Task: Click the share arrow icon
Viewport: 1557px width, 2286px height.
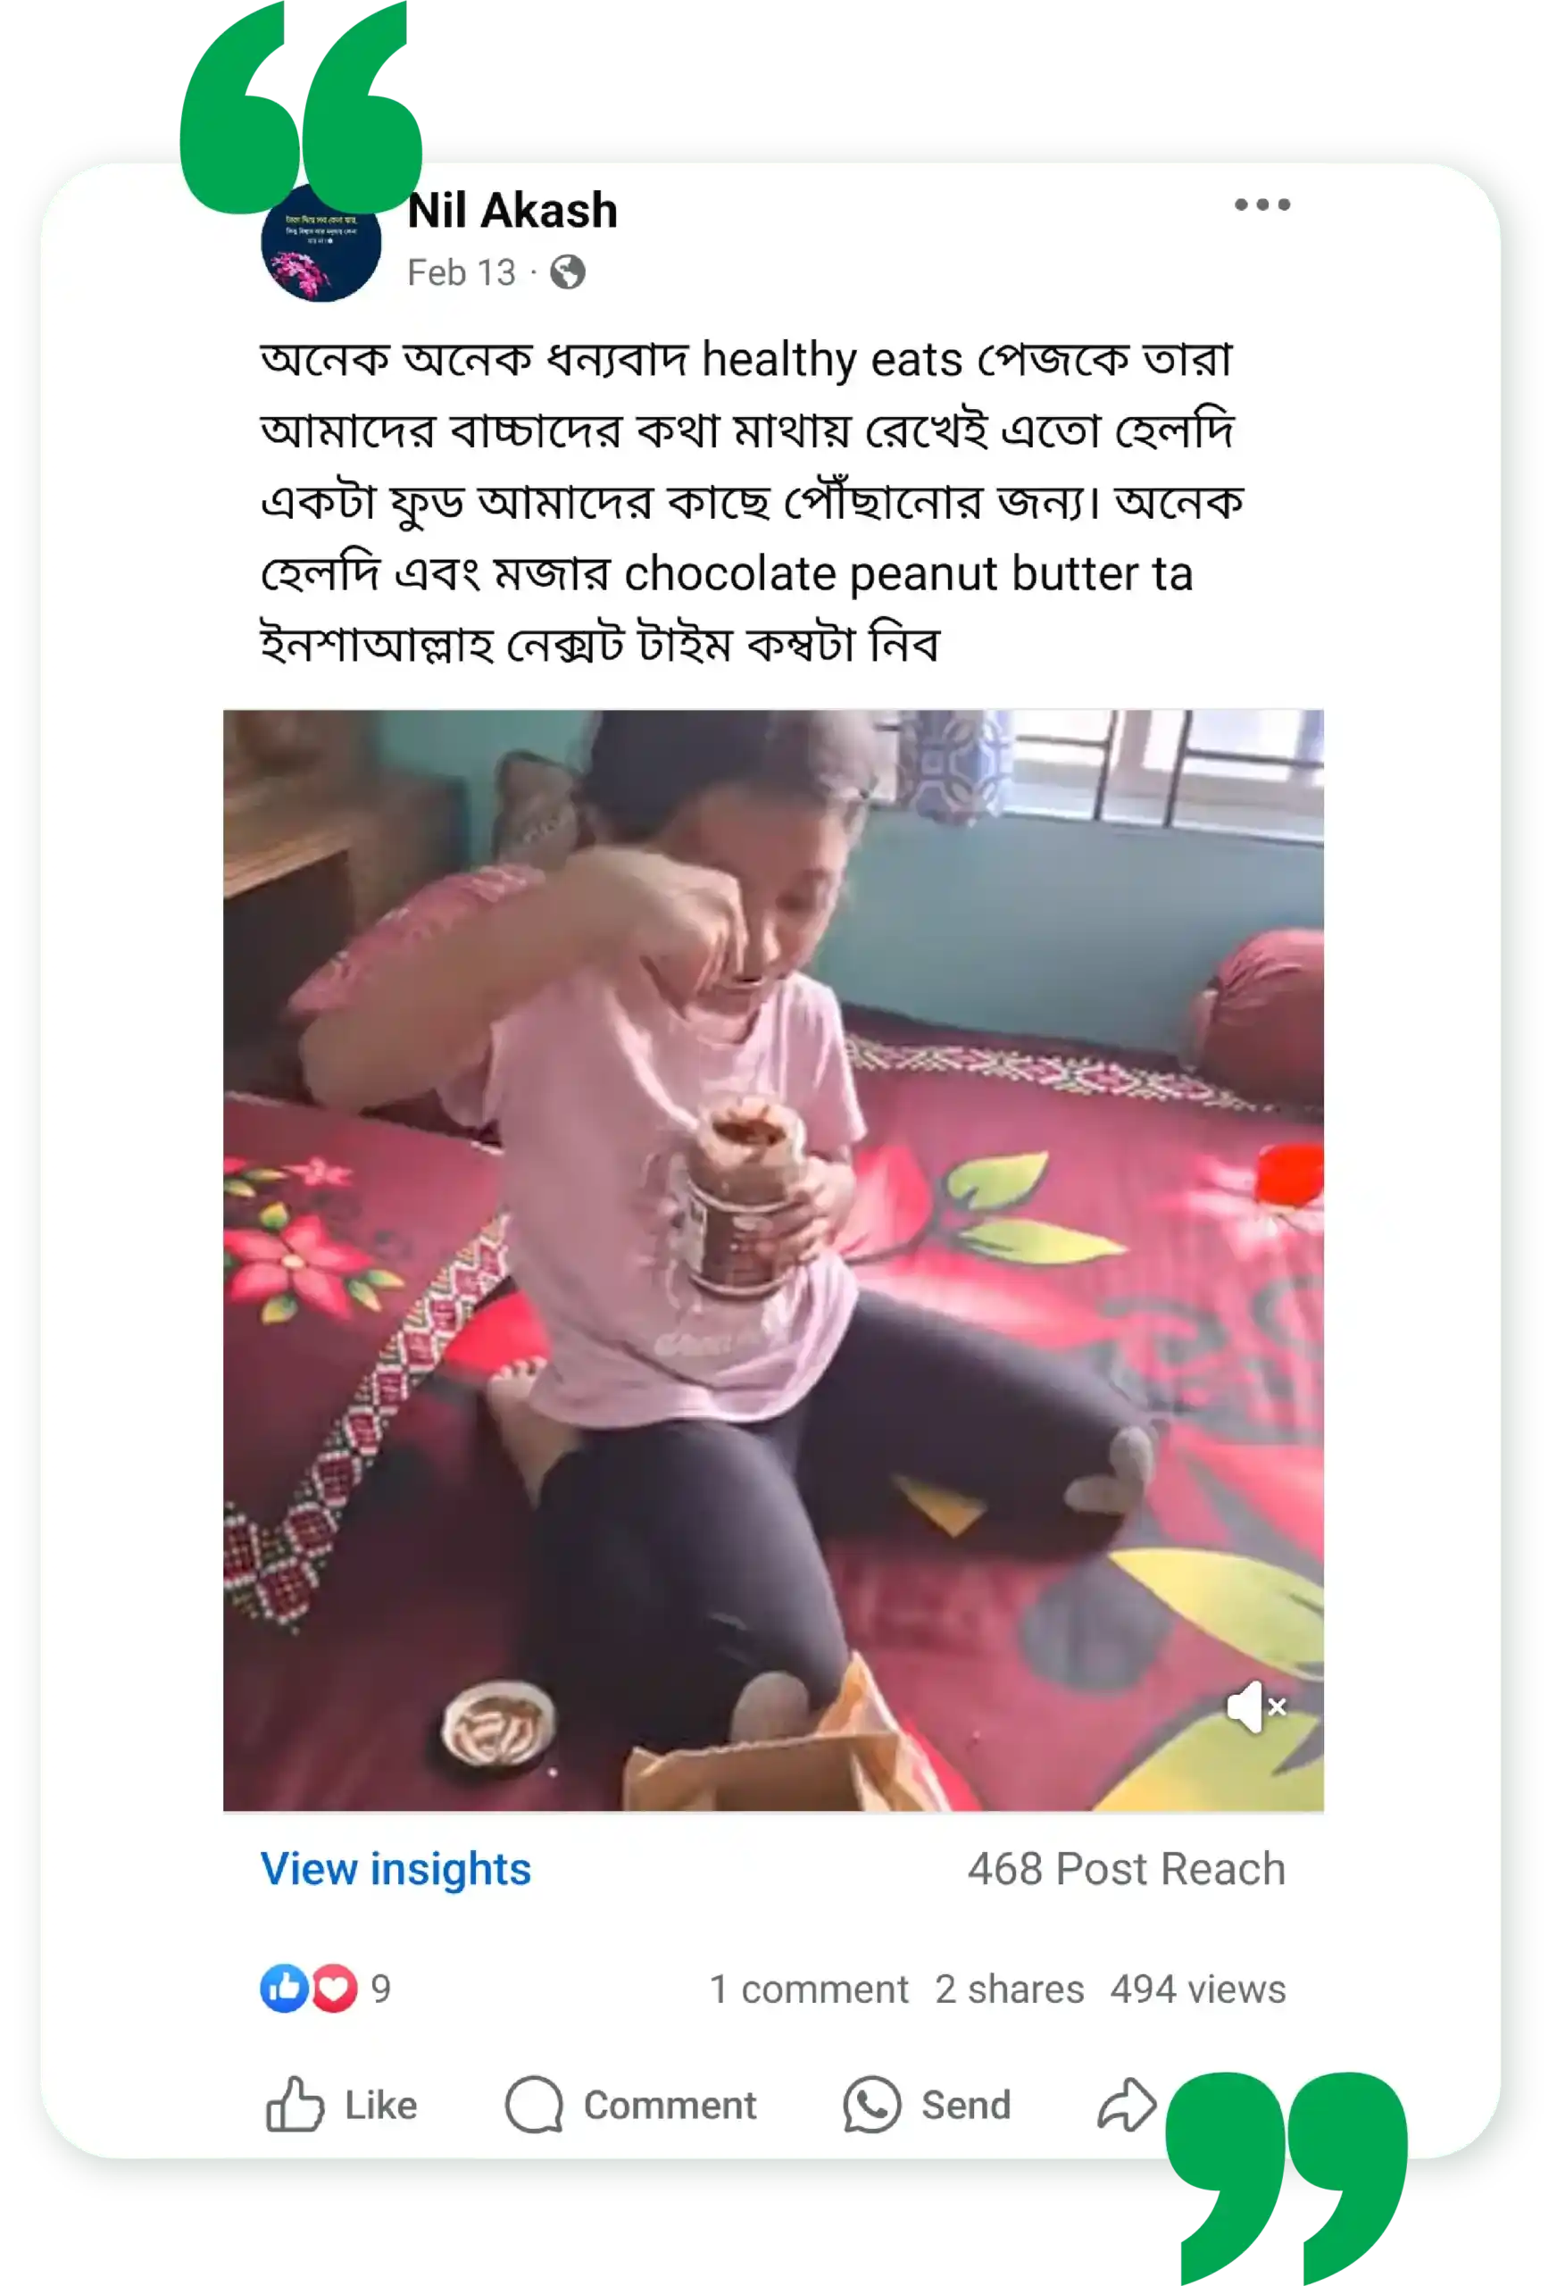Action: 1126,2105
